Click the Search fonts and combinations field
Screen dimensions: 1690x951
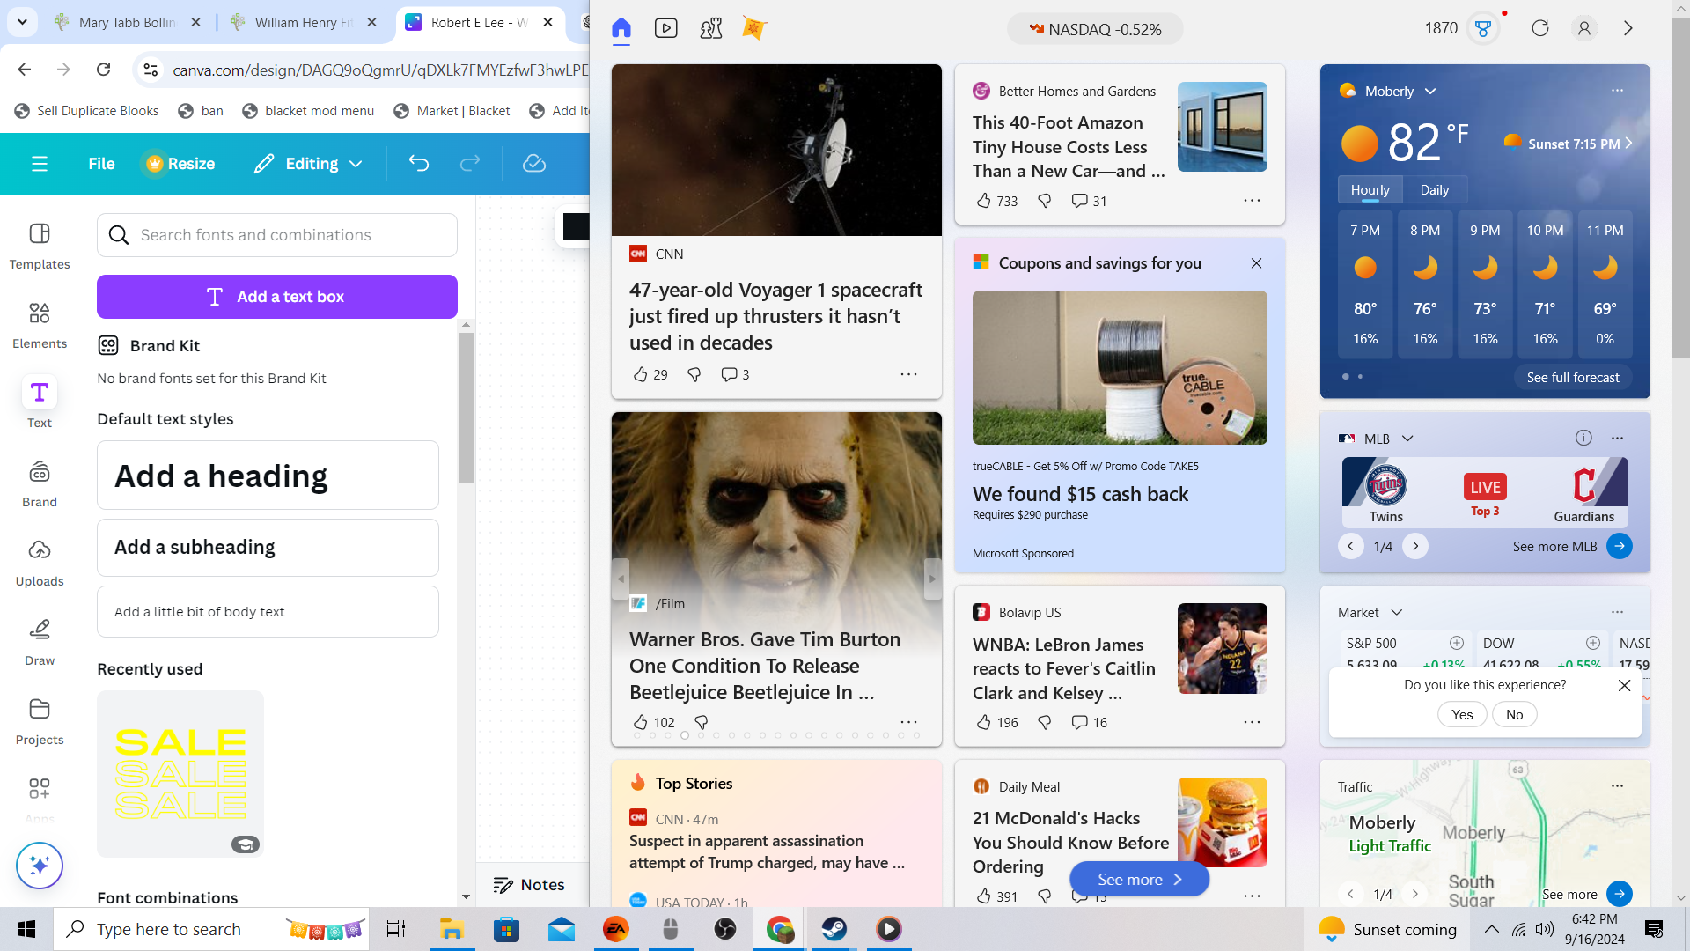(x=277, y=235)
